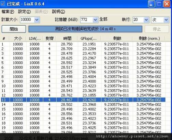Click the 大小 column header

tap(18, 38)
